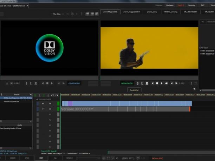Select Zero Opening Credits 5.1.wav audio file
The image size is (215, 161).
[x=11, y=128]
